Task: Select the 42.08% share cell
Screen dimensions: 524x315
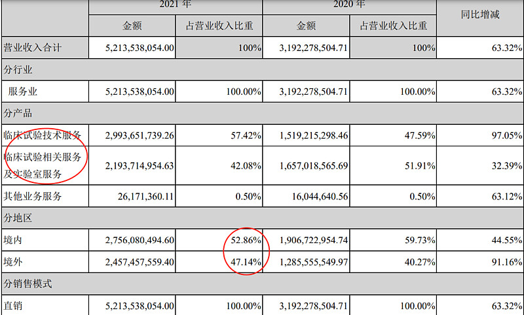Action: 246,166
